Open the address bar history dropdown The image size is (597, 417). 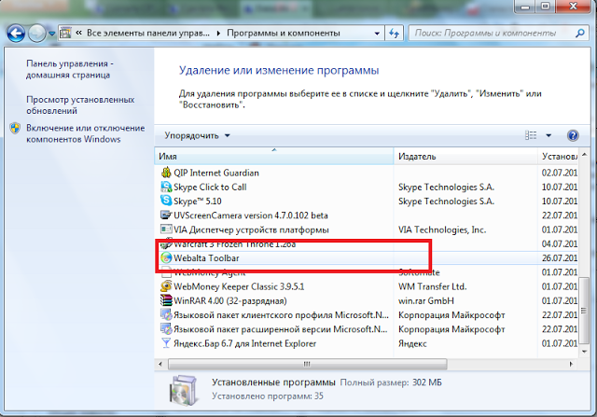pyautogui.click(x=377, y=34)
